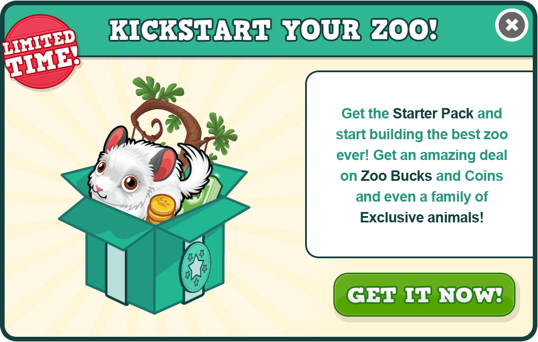The width and height of the screenshot is (538, 342).
Task: Click the chinchilla's fluffy tail
Action: [x=195, y=165]
